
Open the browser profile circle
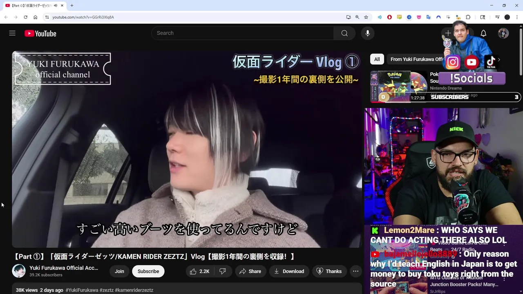coord(507,17)
